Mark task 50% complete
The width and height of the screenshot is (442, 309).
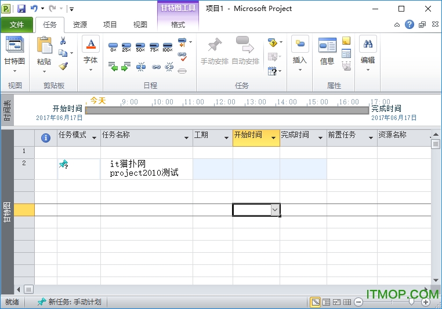pos(140,47)
